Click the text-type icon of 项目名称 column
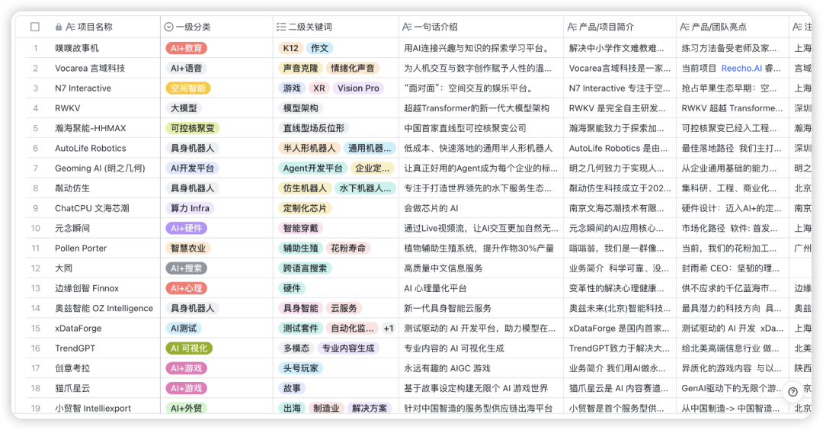 (x=70, y=27)
